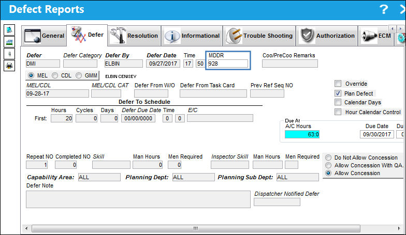Click the Defer From W/O field

pyautogui.click(x=151, y=93)
